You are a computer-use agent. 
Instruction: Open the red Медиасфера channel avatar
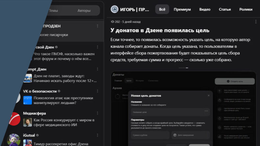click(x=14, y=119)
